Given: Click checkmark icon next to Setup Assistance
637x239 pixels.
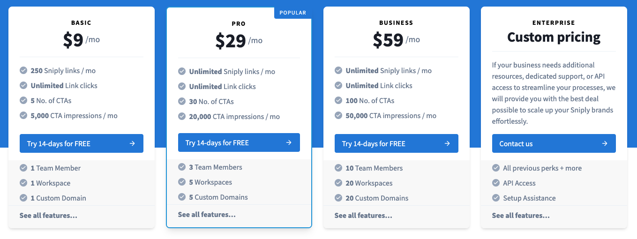Looking at the screenshot, I should [x=495, y=198].
